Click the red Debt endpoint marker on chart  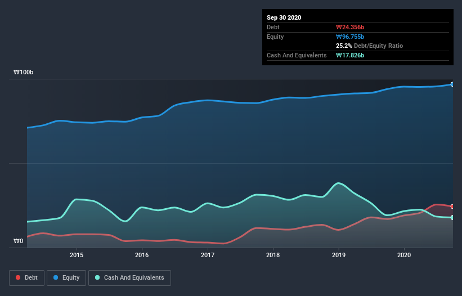pos(452,207)
